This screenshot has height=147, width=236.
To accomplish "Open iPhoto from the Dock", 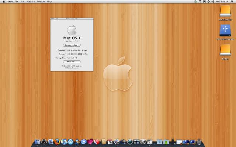I will (x=117, y=141).
